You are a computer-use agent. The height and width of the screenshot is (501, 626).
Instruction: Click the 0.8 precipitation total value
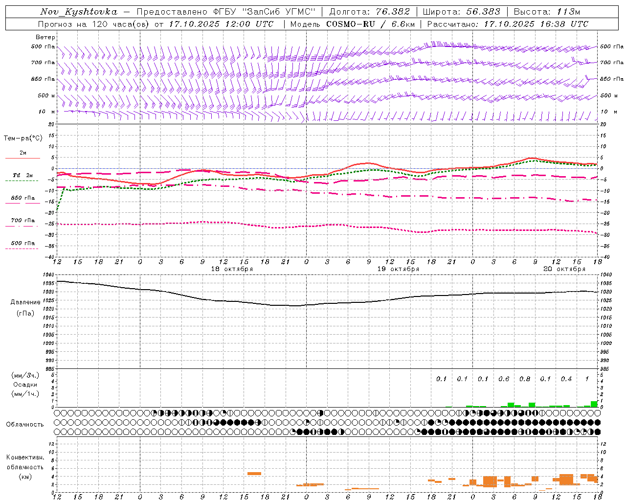525,379
